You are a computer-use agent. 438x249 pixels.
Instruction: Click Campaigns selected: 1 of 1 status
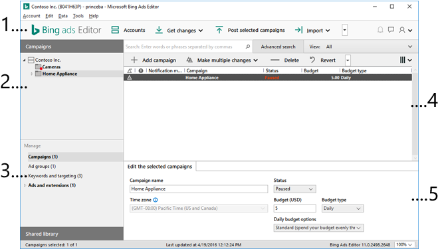51,245
